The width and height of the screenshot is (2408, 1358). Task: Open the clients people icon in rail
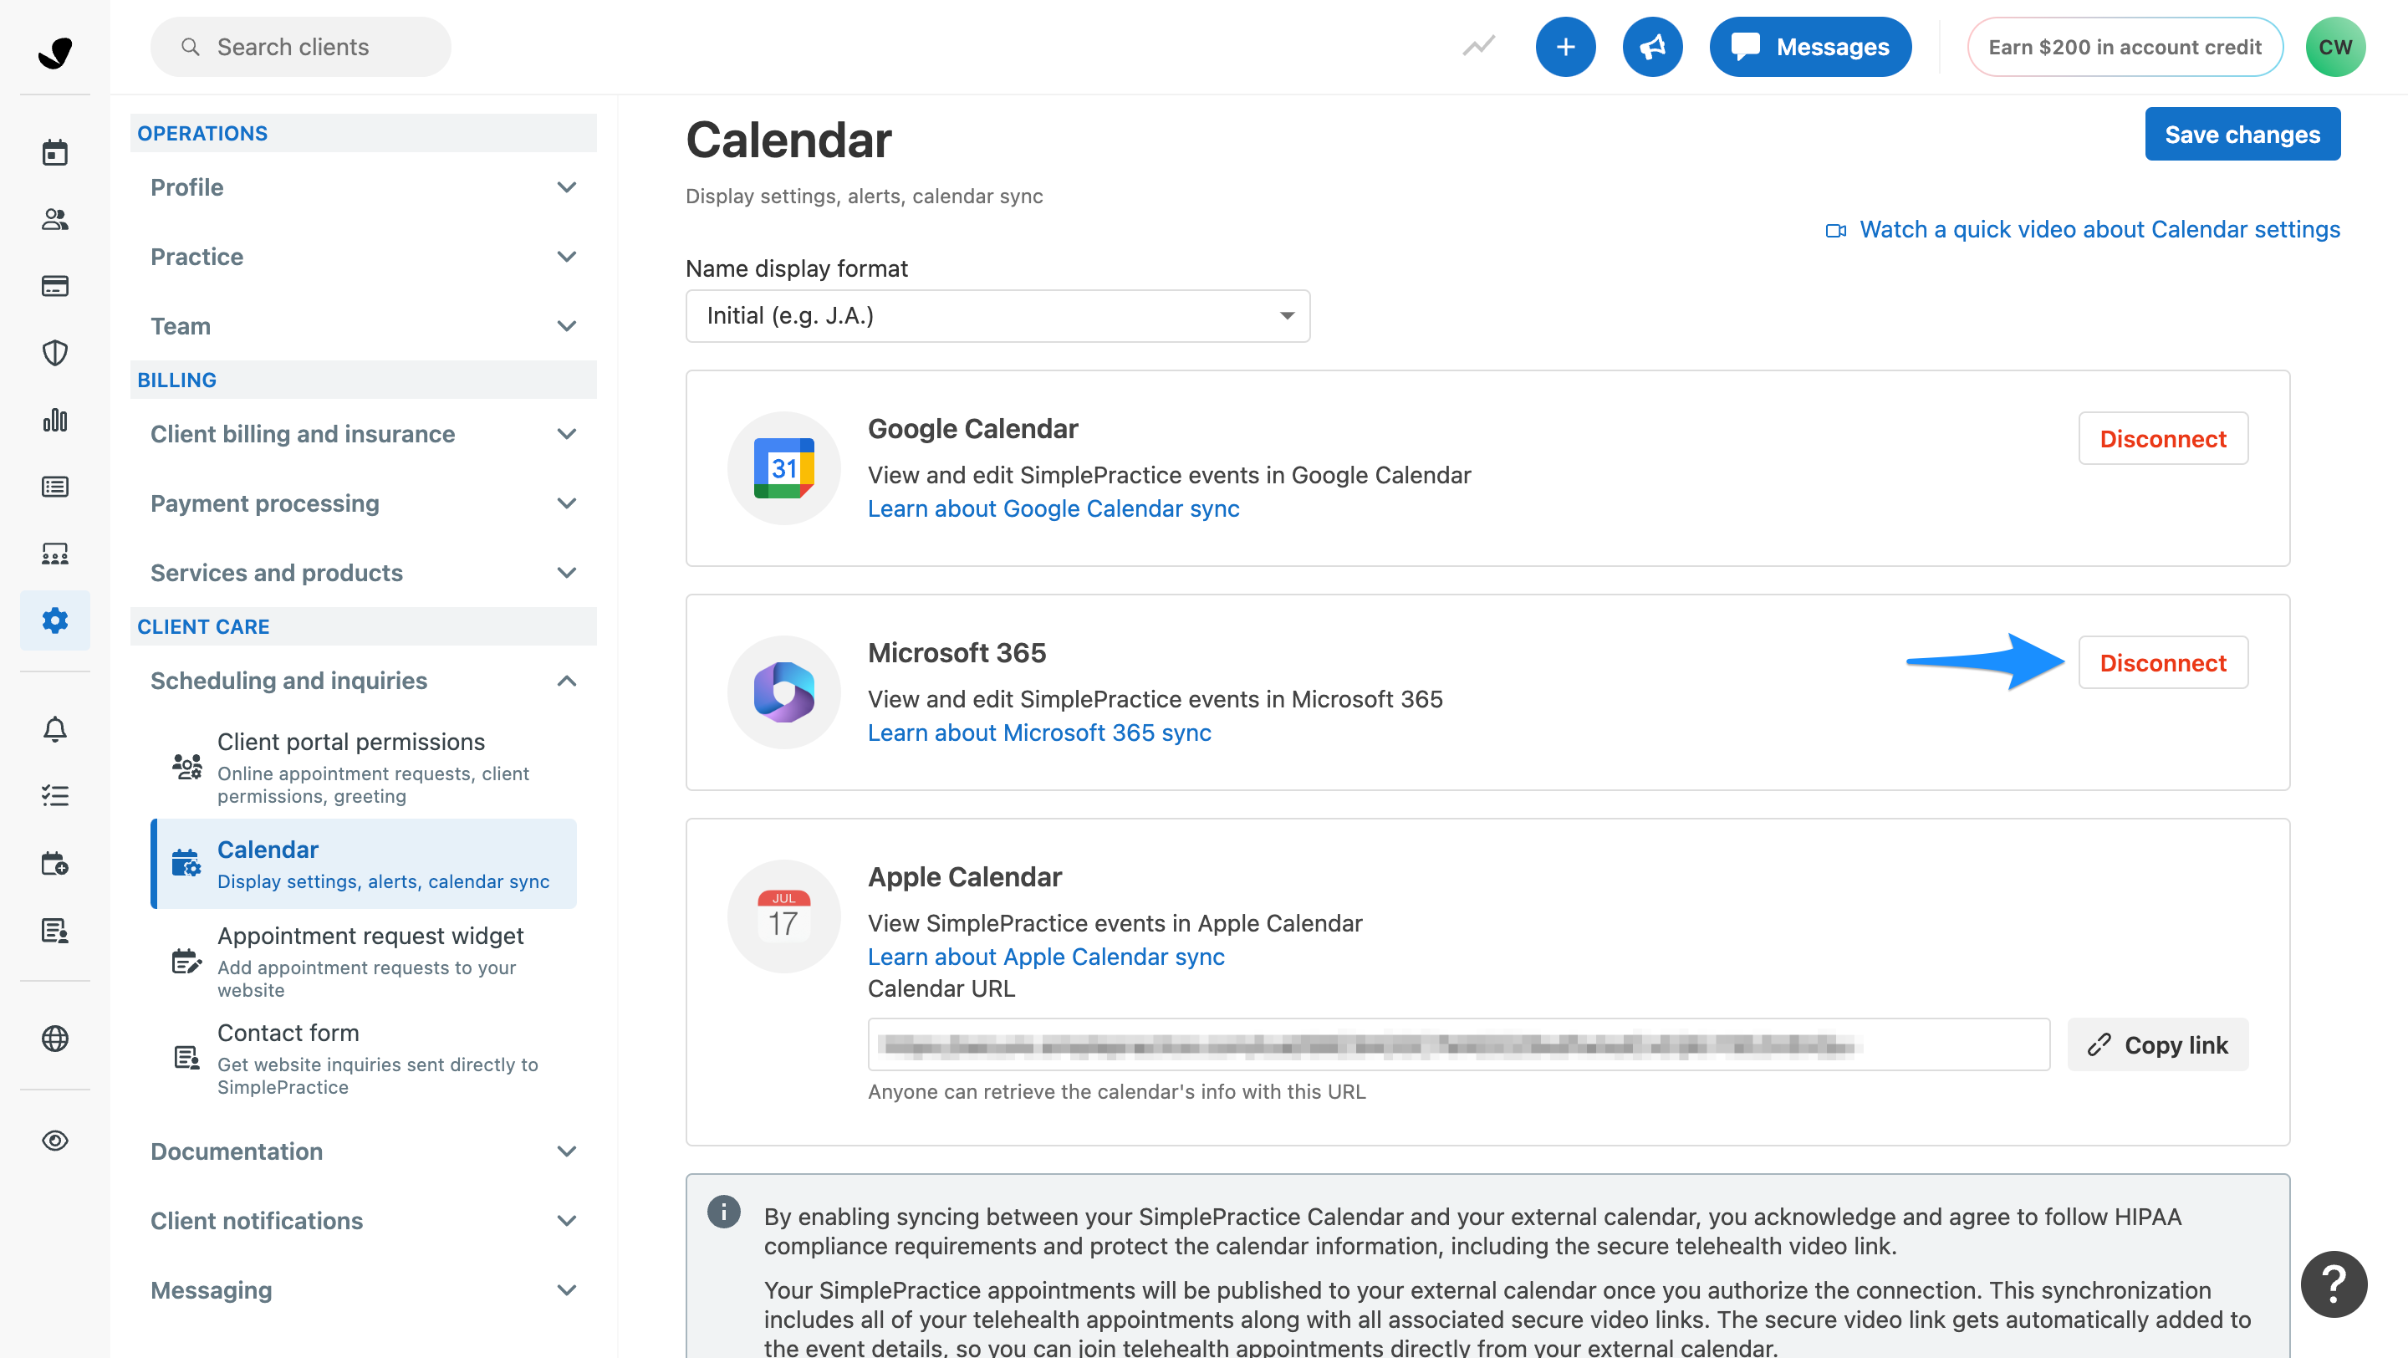click(x=55, y=219)
